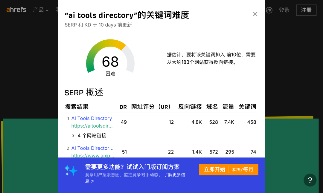
Task: Open the first result's AI Tools Directory title
Action: tap(92, 118)
